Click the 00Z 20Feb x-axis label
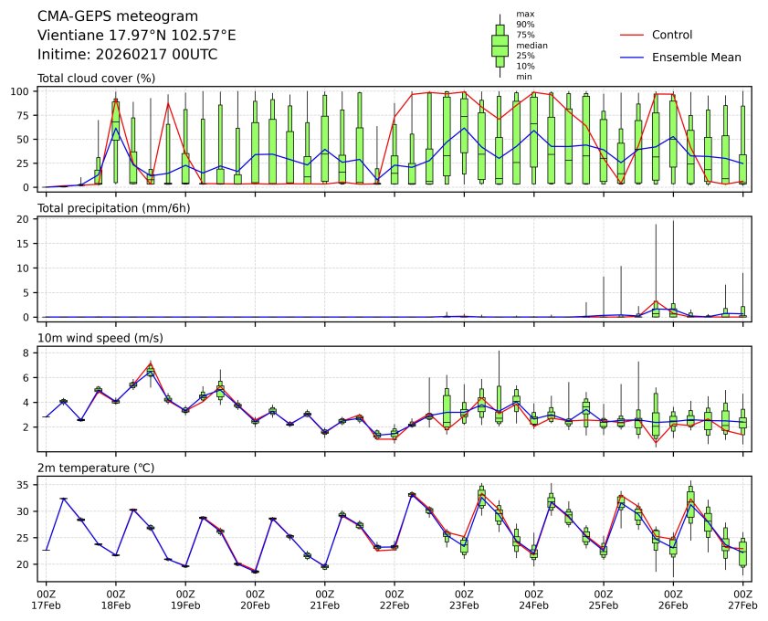768x621 pixels. pos(255,599)
